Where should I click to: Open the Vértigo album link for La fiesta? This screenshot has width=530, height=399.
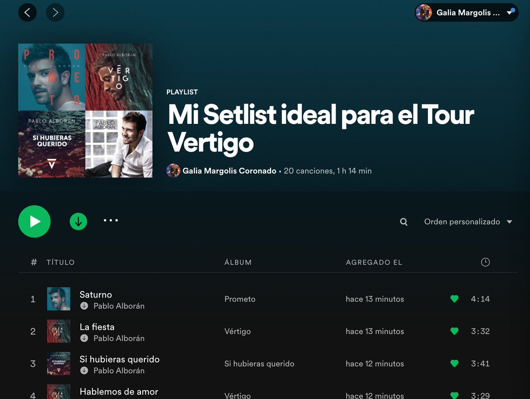coord(238,331)
